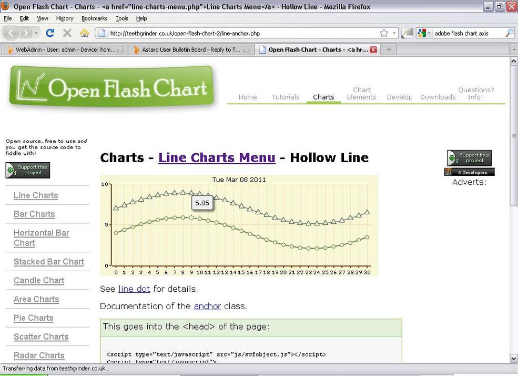Click the 5.85 tooltip on the chart
Screen dimensions: 518x376
pos(202,203)
